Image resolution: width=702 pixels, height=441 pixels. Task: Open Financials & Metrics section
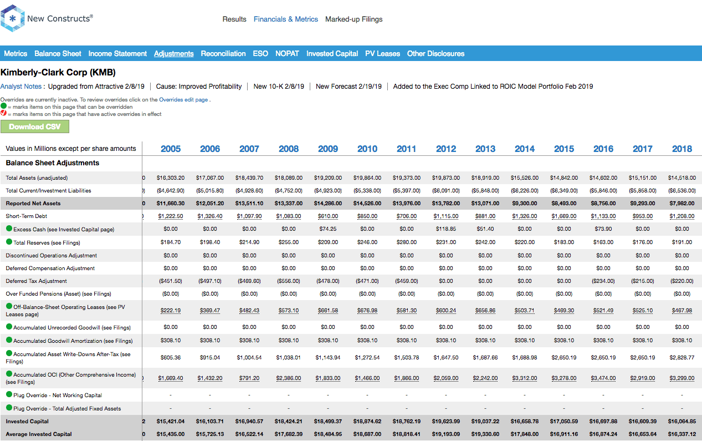coord(286,19)
